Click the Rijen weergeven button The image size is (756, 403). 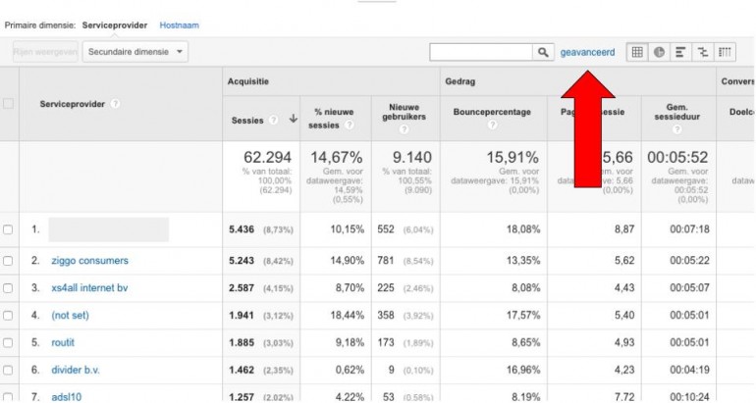coord(45,52)
